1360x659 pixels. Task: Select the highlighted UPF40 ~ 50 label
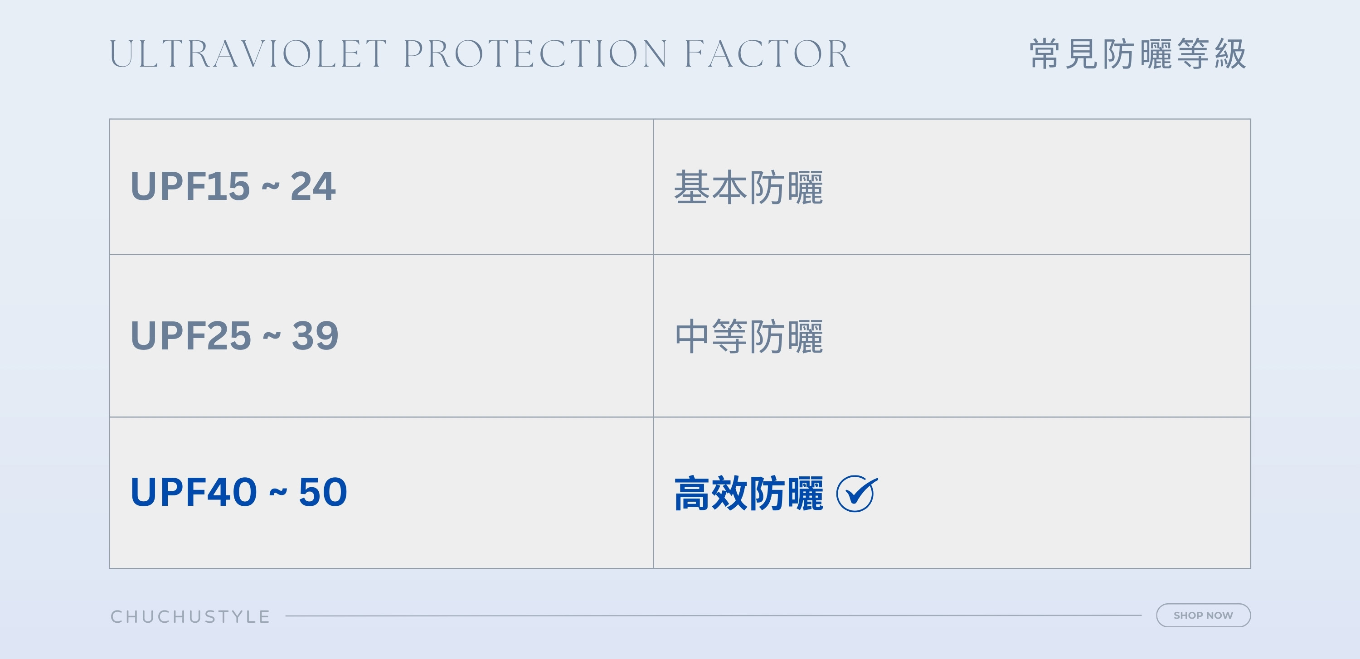click(x=238, y=492)
